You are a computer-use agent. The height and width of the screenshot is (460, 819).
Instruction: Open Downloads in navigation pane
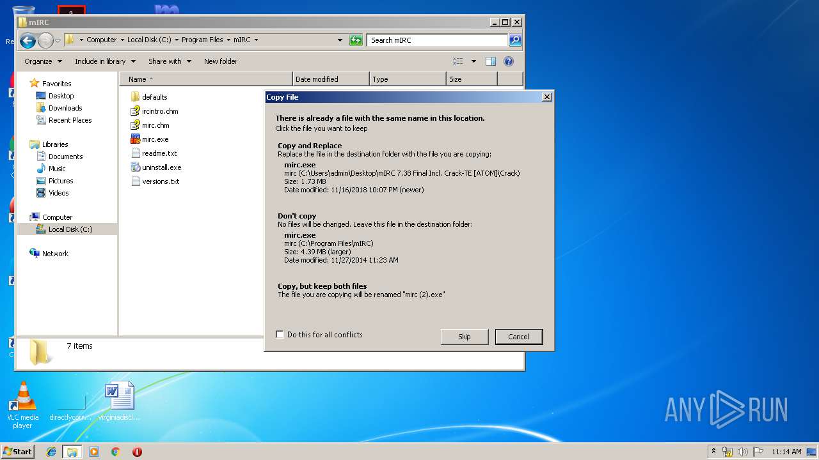[x=65, y=108]
